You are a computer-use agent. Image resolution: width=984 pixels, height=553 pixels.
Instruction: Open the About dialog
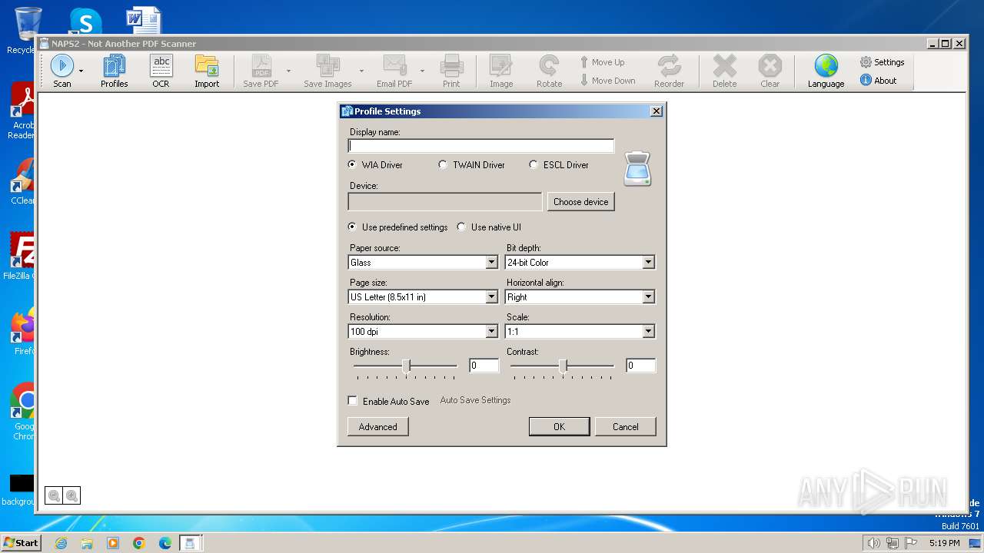[878, 81]
